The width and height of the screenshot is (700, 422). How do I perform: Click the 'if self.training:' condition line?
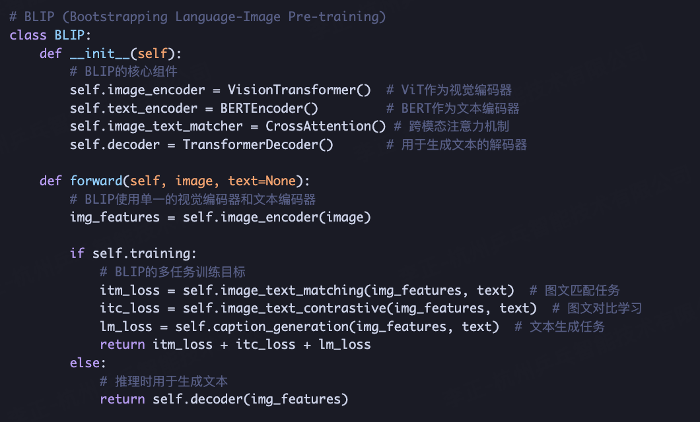(133, 254)
